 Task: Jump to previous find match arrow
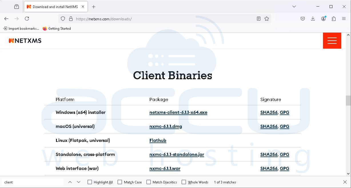[70, 182]
